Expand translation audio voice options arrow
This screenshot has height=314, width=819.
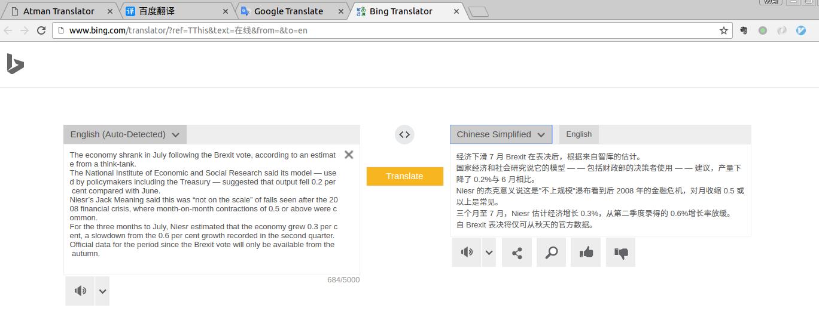click(x=489, y=253)
